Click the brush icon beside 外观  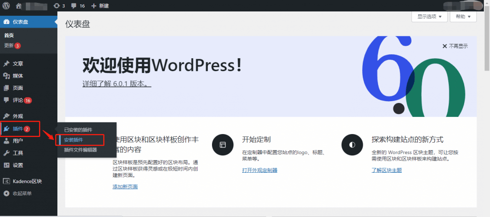tap(6, 116)
